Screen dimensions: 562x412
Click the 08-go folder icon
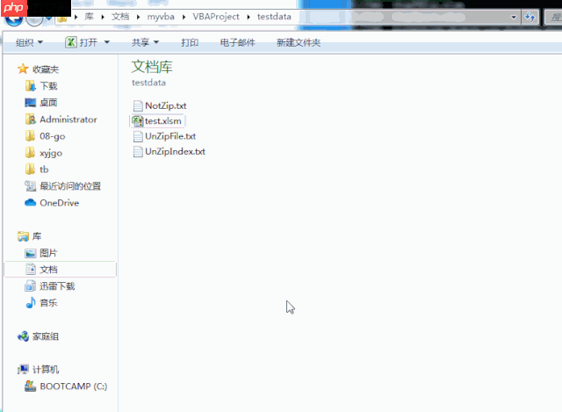click(x=30, y=136)
